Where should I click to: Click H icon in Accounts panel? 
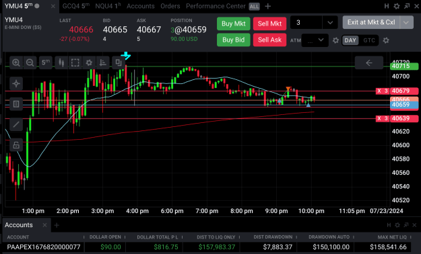click(x=389, y=225)
